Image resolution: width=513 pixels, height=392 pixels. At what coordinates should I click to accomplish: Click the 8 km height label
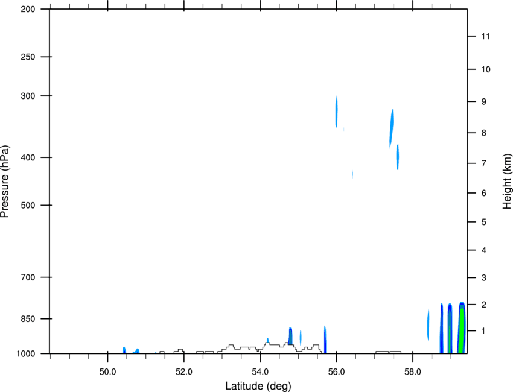pyautogui.click(x=484, y=133)
